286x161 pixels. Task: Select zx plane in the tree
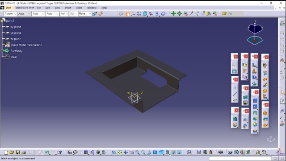[16, 39]
